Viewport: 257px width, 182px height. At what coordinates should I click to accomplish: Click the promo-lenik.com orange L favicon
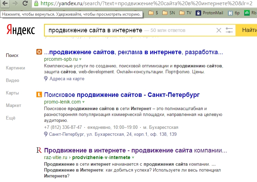(x=39, y=94)
